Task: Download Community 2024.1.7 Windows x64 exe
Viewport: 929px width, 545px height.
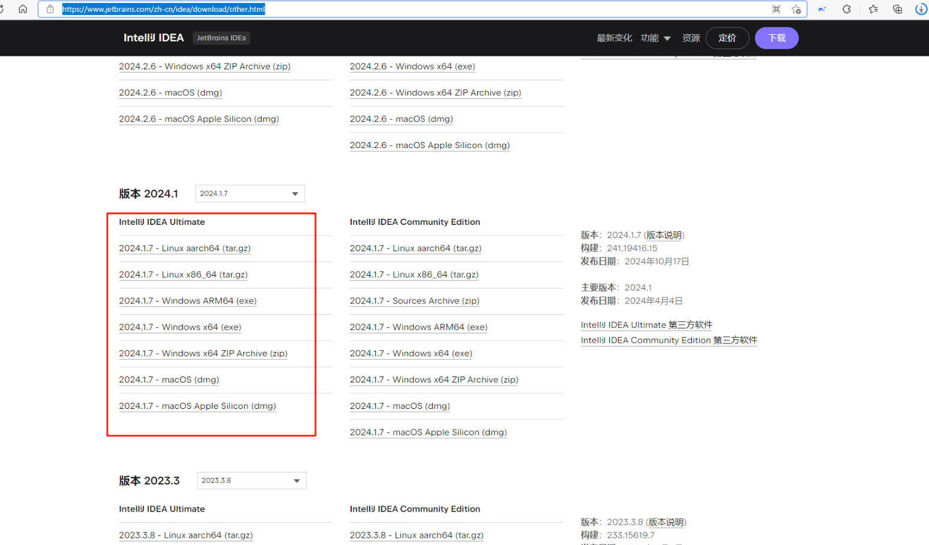Action: click(x=411, y=354)
